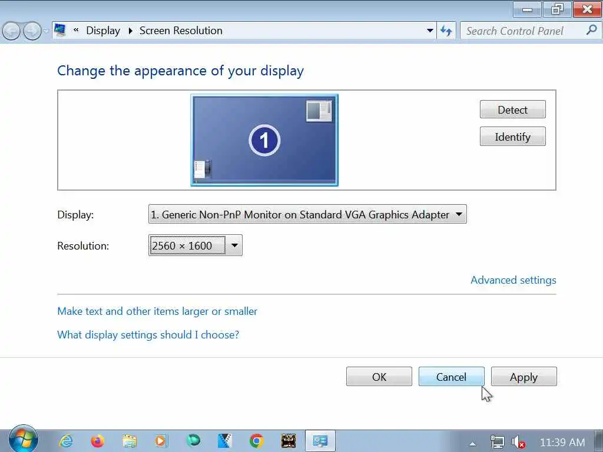Click the Apply button
The image size is (603, 452).
click(x=524, y=377)
